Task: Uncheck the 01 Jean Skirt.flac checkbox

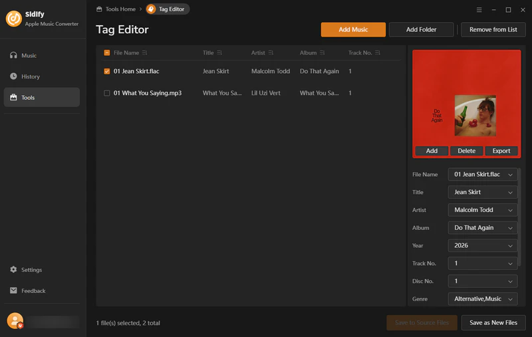Action: tap(107, 71)
